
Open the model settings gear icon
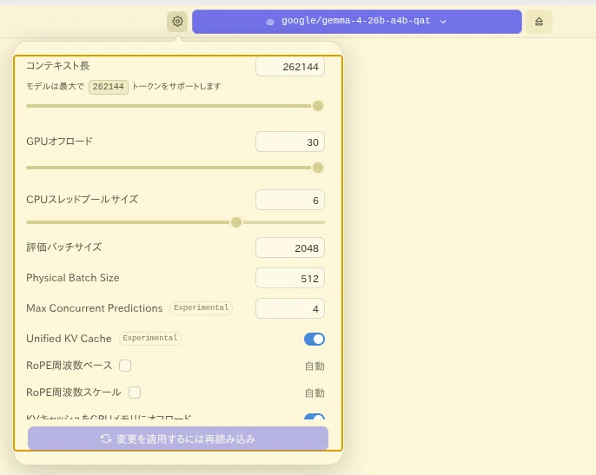177,22
